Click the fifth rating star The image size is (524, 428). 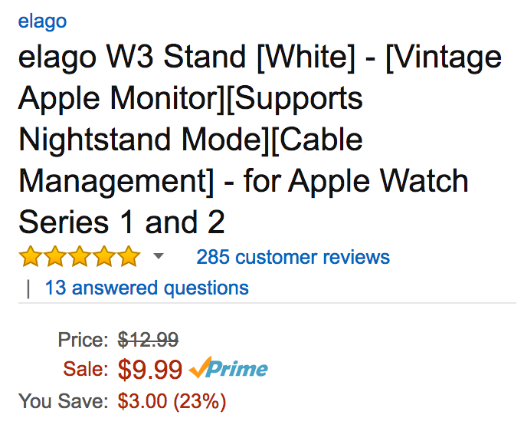129,256
